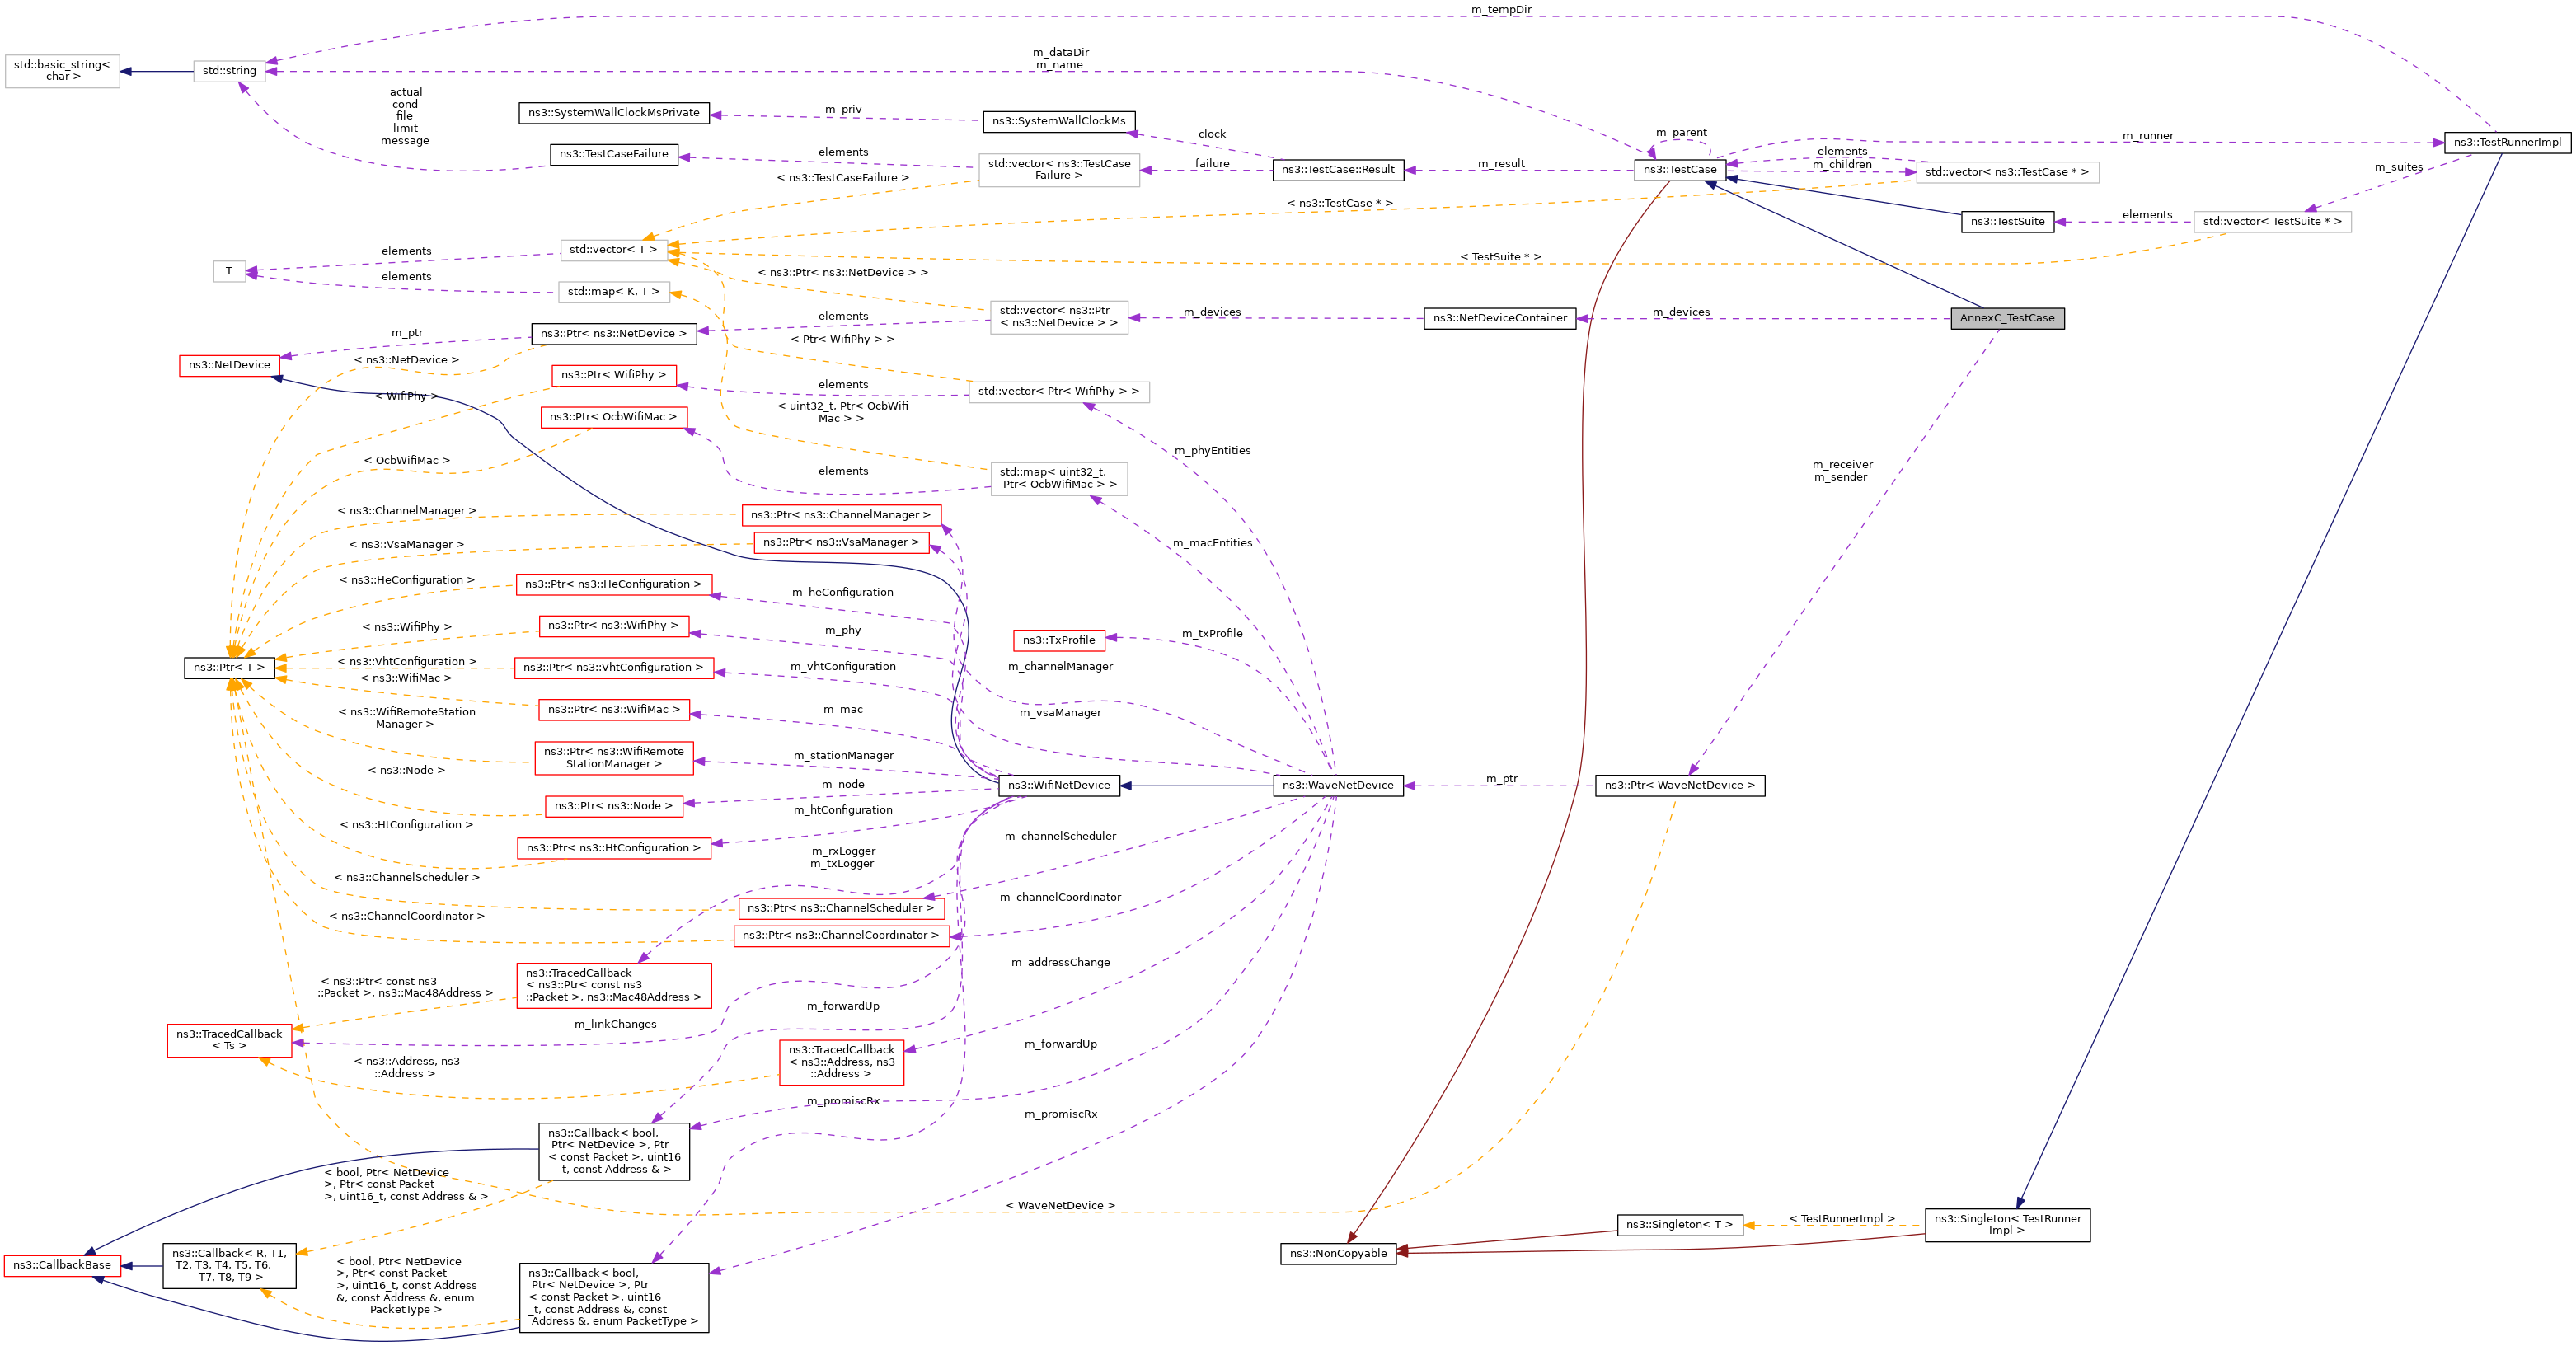The width and height of the screenshot is (2576, 1346).
Task: Open TracedCallback Packet, Mac48Address node
Action: pyautogui.click(x=613, y=985)
